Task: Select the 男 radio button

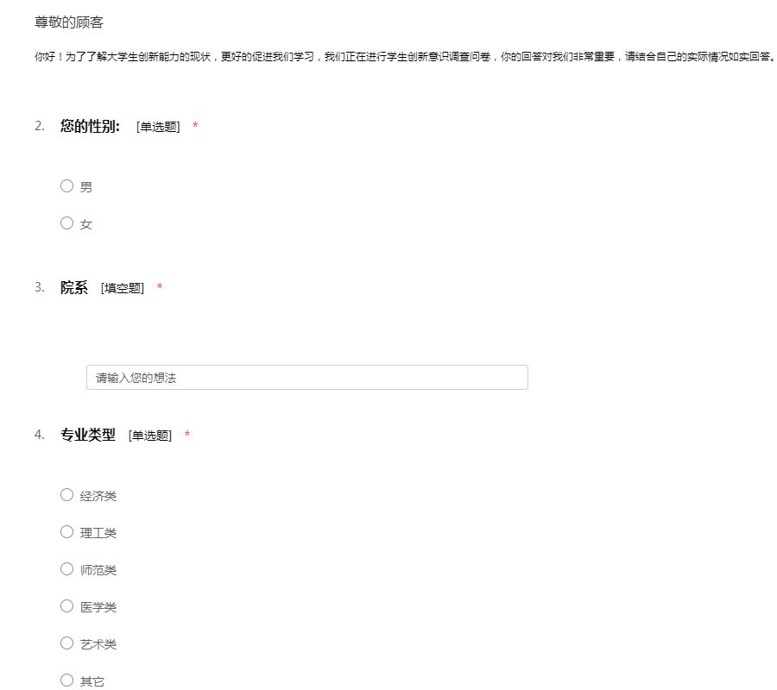Action: click(x=66, y=185)
